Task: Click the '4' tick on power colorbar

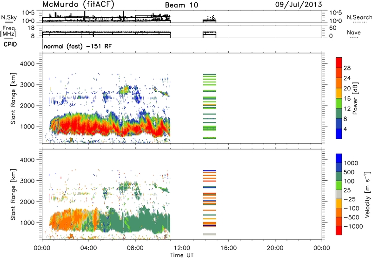Action: (x=345, y=129)
